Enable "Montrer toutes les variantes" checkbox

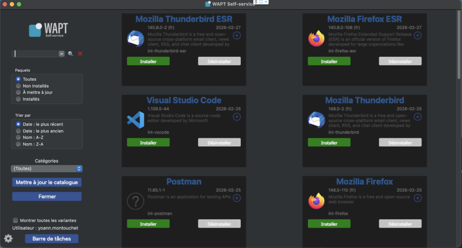[x=15, y=220]
